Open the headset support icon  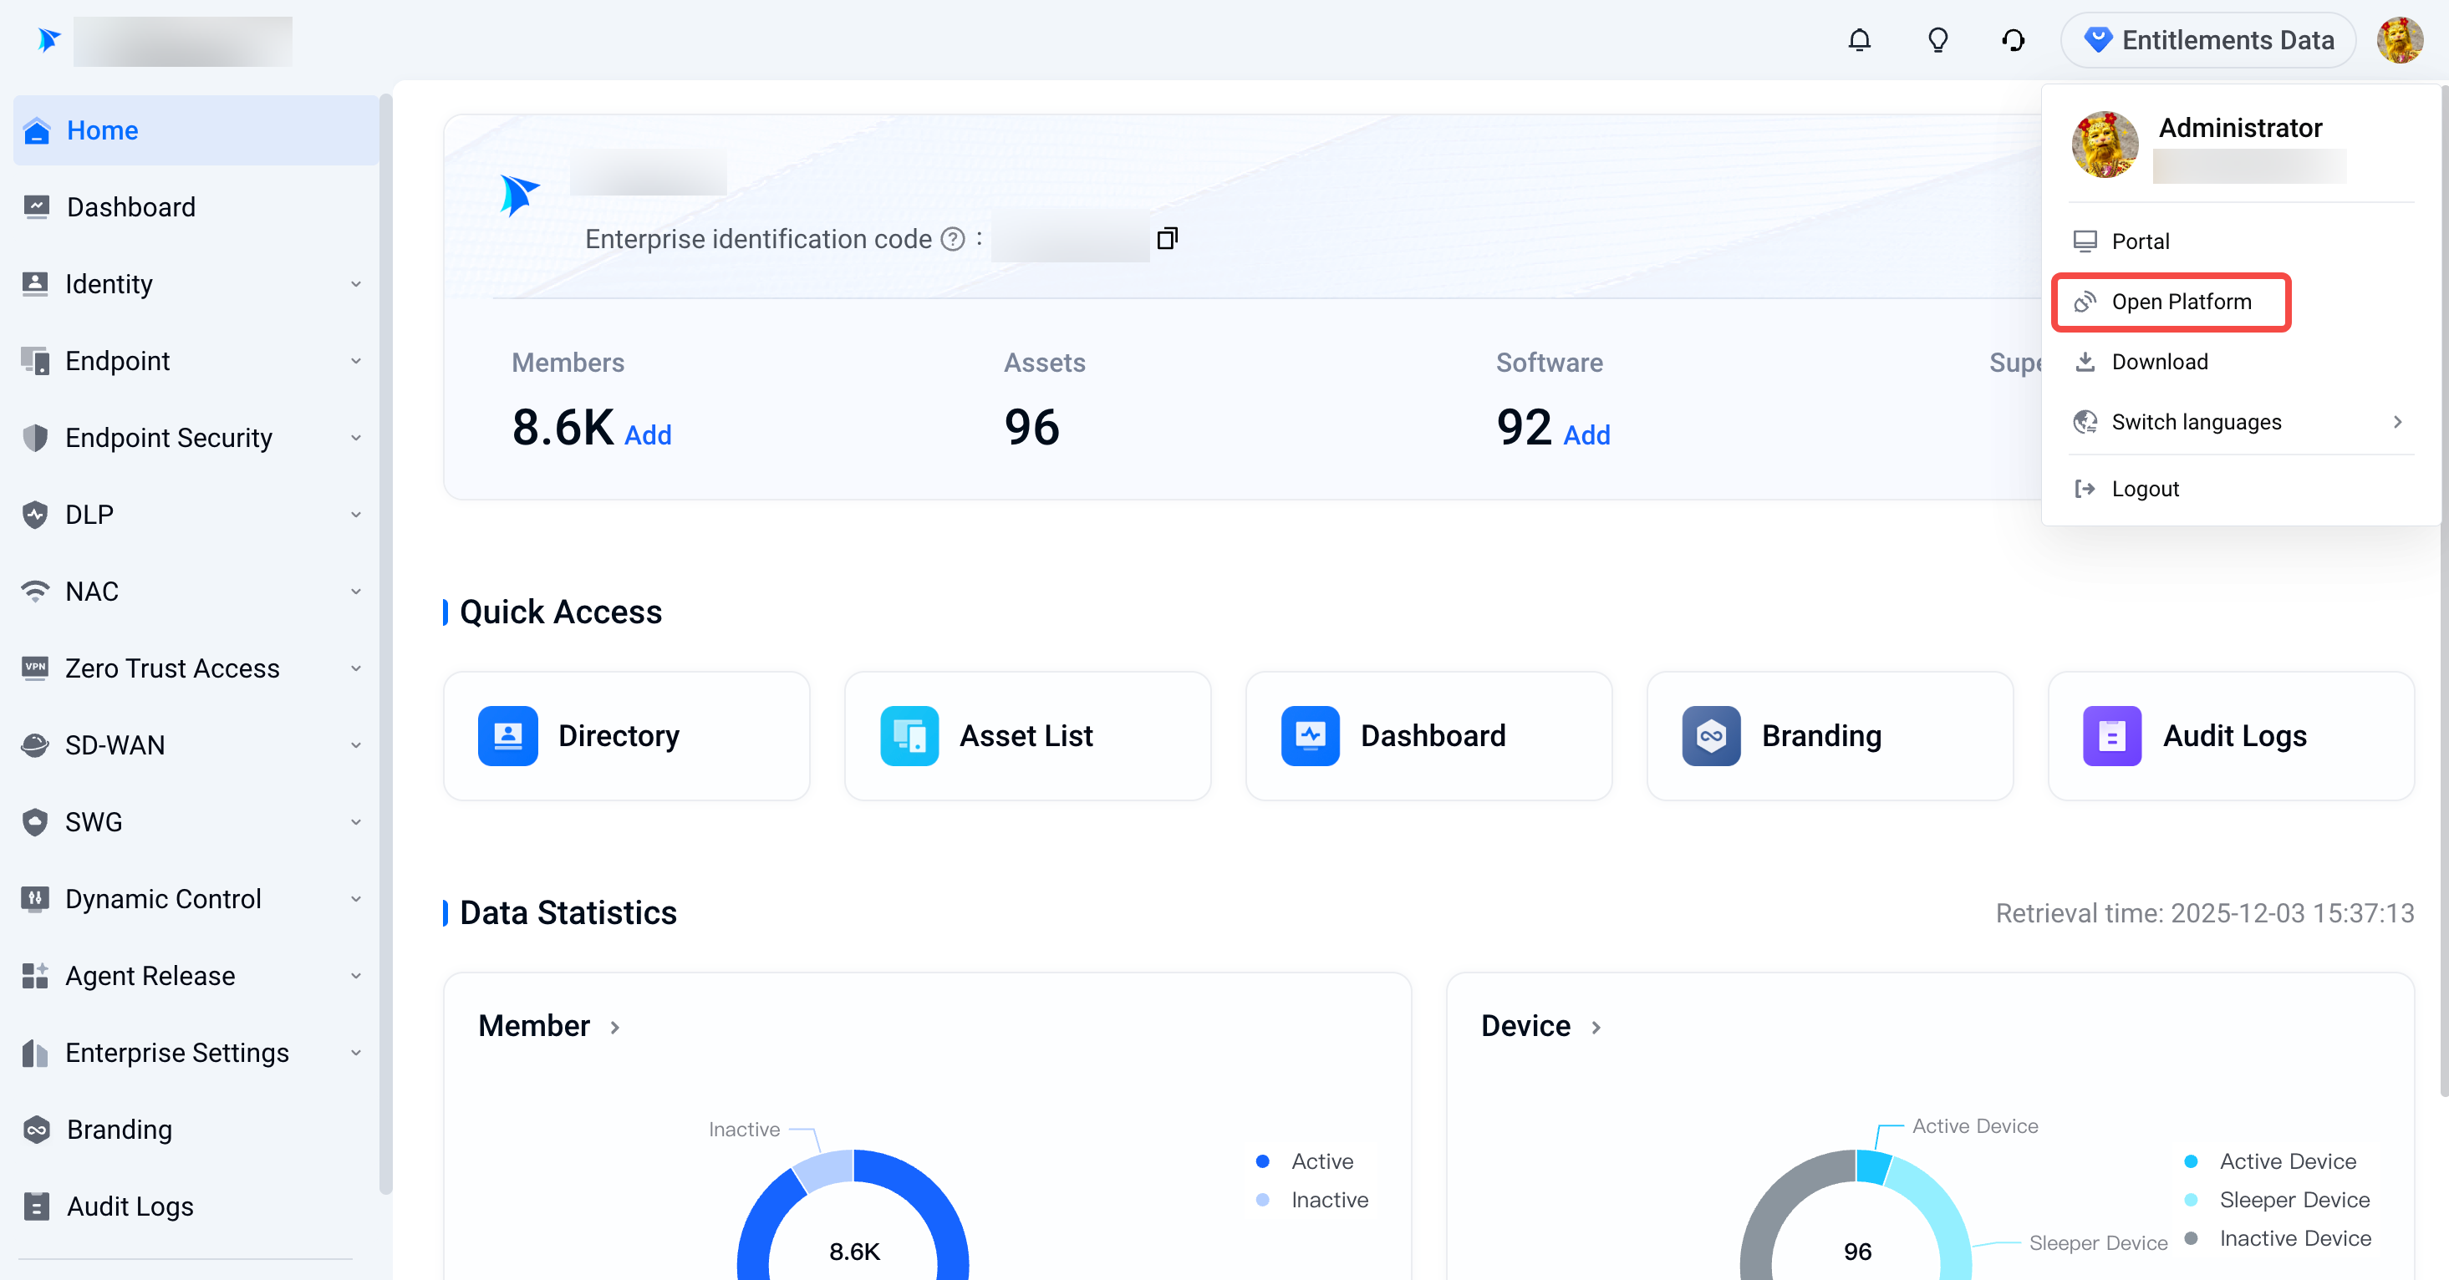2013,40
